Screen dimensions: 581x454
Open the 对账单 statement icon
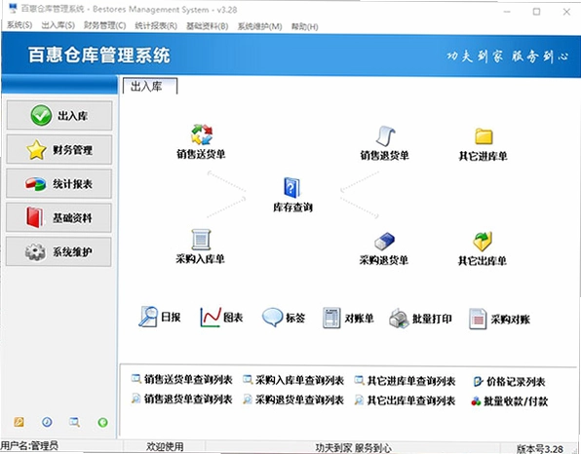[331, 318]
